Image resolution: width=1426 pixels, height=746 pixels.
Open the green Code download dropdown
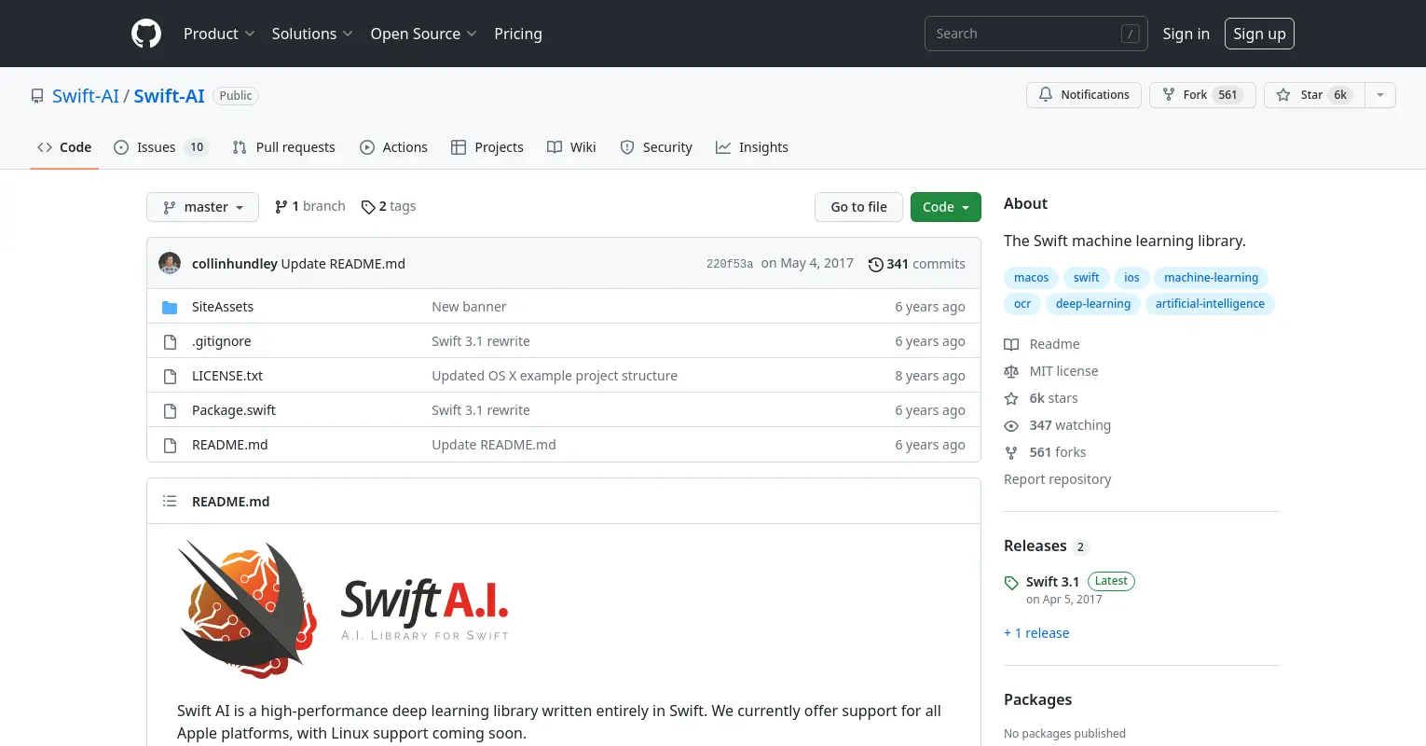945,206
